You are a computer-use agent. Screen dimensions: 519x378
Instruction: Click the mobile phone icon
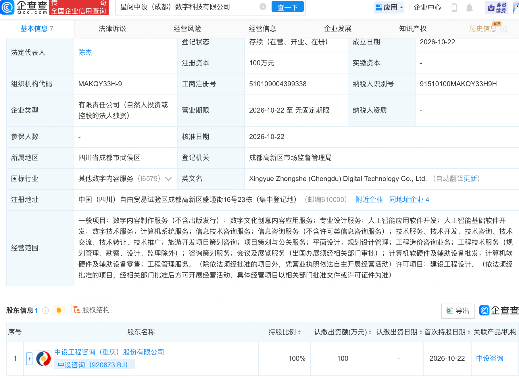(454, 7)
